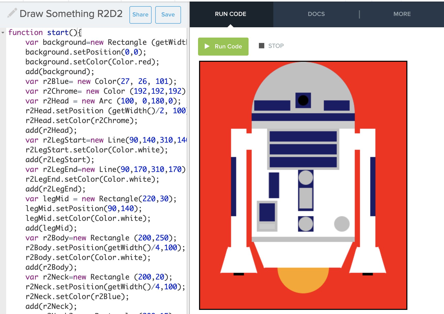
Task: Switch to the RUN CODE tab
Action: 231,14
